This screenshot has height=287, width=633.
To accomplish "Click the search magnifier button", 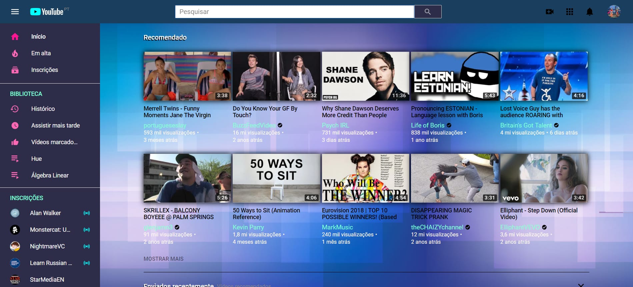I will click(428, 12).
